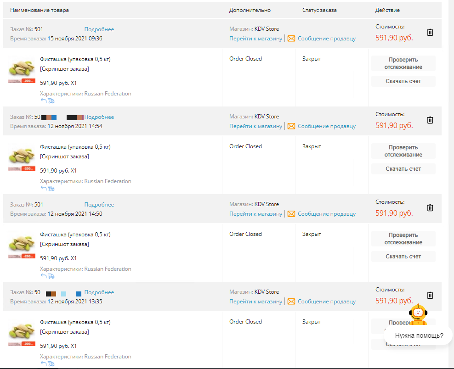Click Сообщение продавцу for 12 ноября 13:35 order
The image size is (454, 369).
(327, 302)
